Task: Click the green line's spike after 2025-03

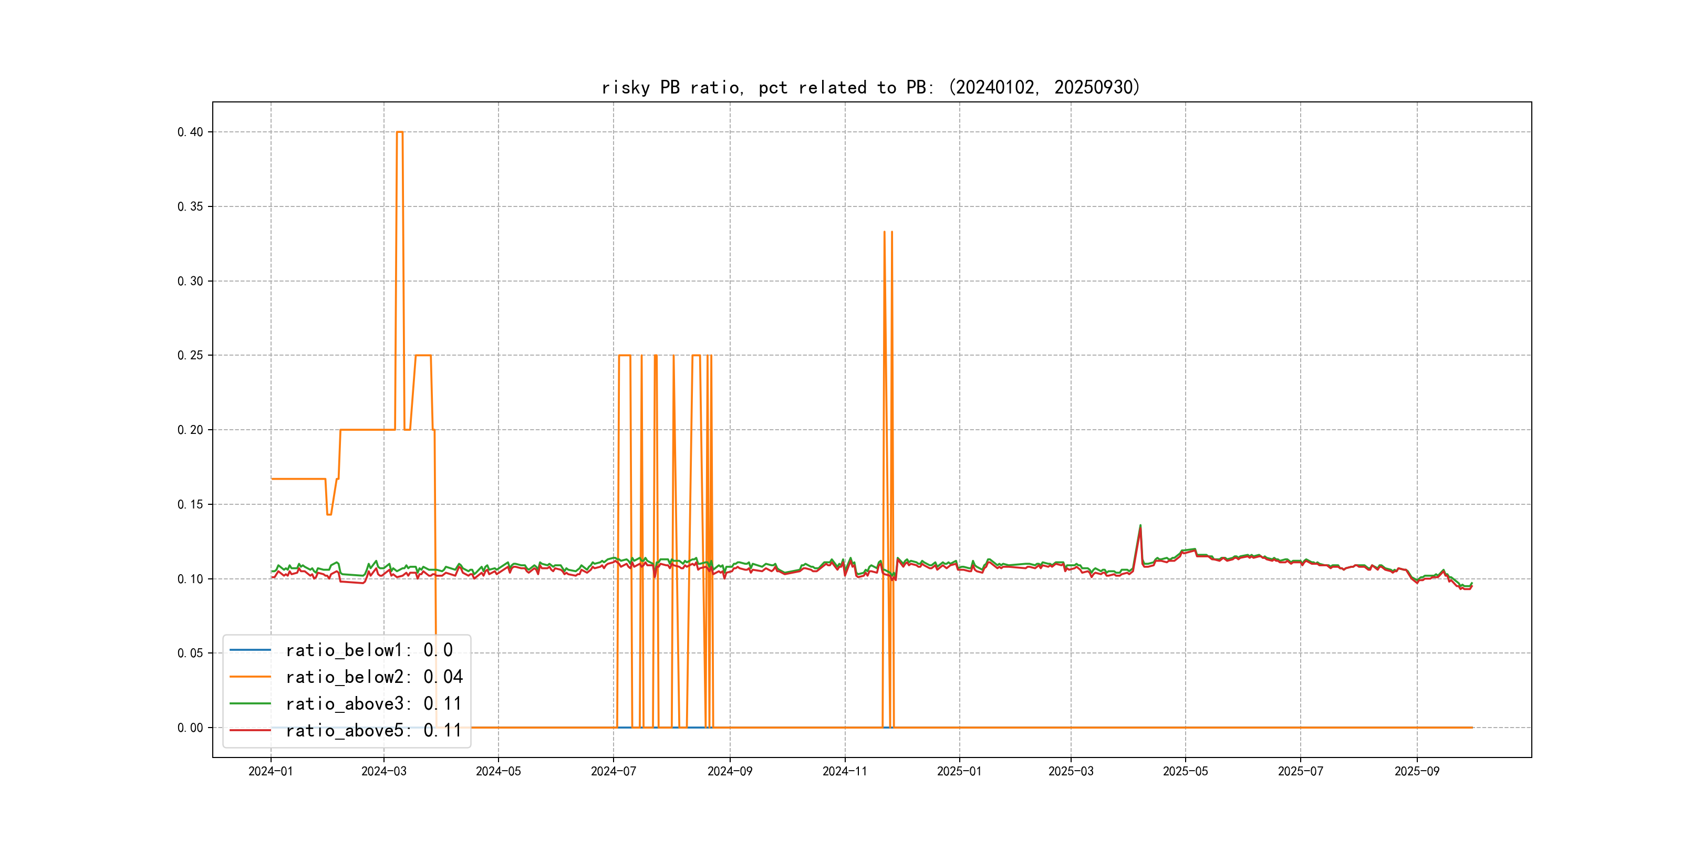Action: click(1140, 526)
